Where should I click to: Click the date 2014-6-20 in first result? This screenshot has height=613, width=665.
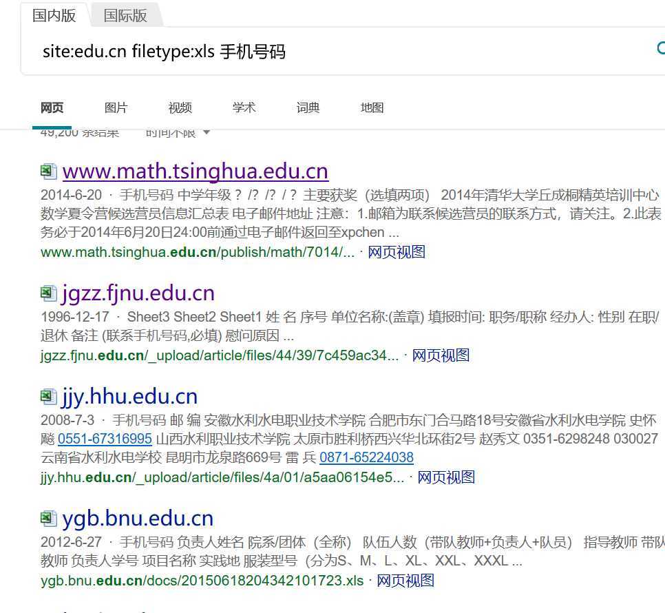click(72, 195)
